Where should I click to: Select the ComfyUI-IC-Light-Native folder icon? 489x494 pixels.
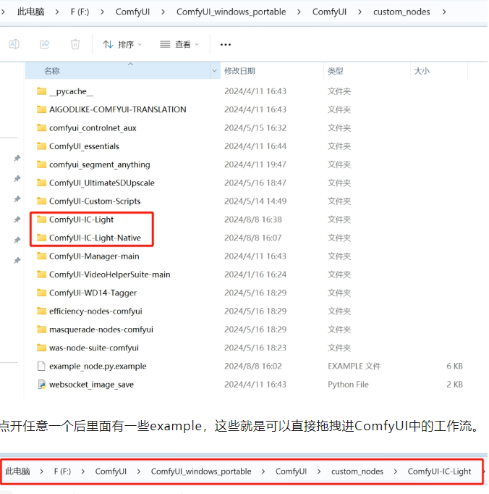click(41, 238)
